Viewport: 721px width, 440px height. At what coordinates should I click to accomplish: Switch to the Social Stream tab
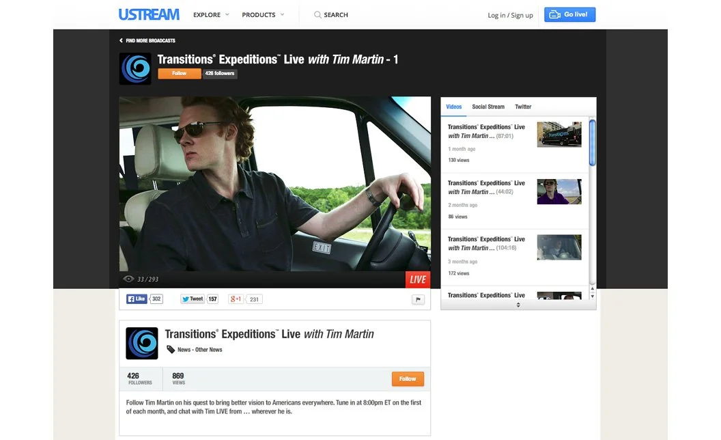coord(488,107)
